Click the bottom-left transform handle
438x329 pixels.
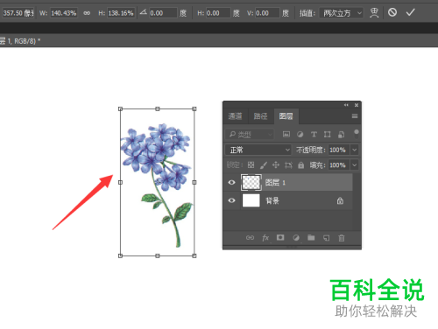pos(120,255)
